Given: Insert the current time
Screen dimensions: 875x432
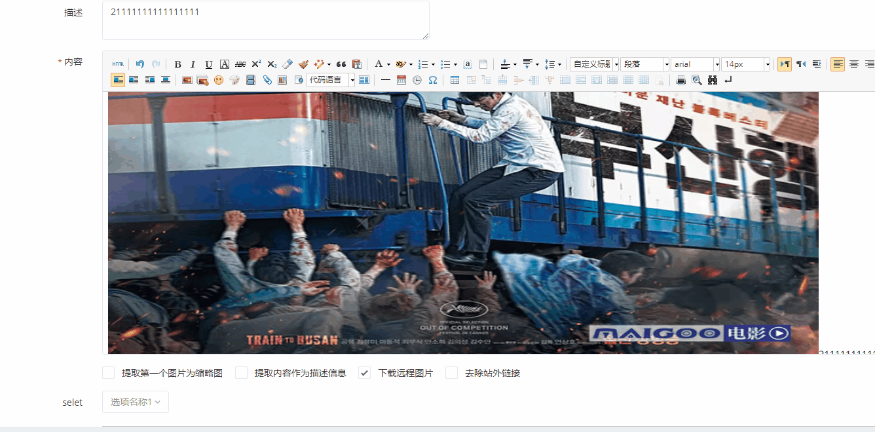Looking at the screenshot, I should coord(417,80).
